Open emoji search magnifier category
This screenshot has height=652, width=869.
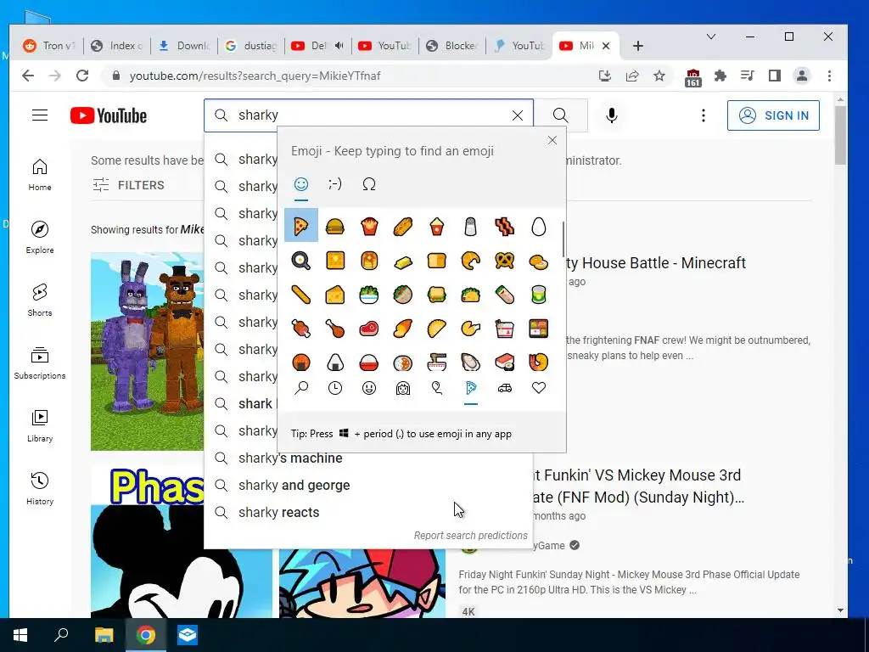pos(301,388)
